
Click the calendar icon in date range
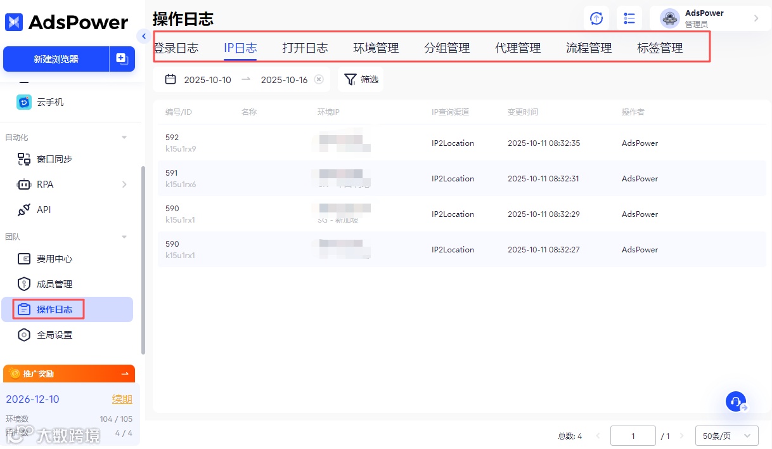tap(170, 79)
